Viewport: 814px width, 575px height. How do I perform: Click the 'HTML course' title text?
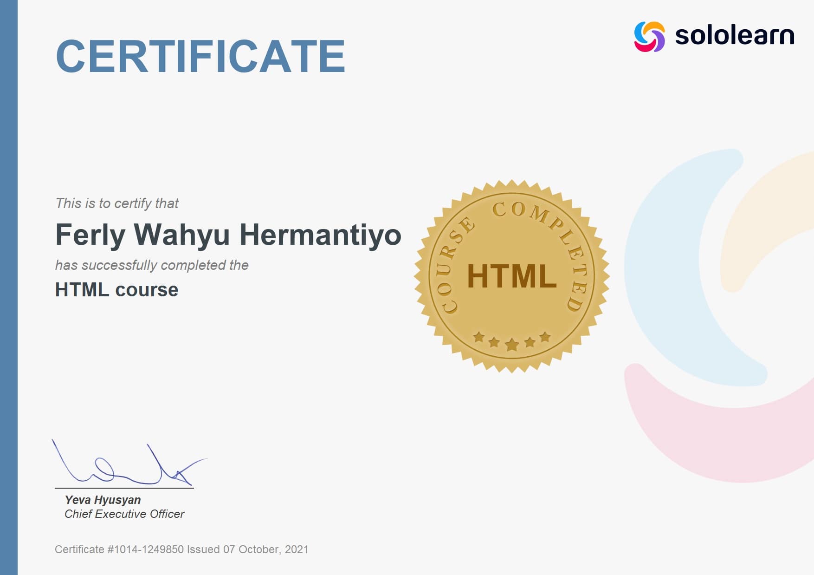click(x=116, y=290)
